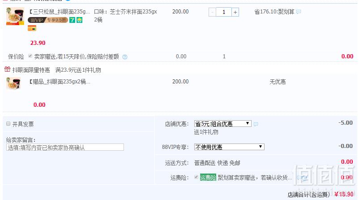
Task: Toggle the 运费险 checkbox
Action: pyautogui.click(x=196, y=177)
